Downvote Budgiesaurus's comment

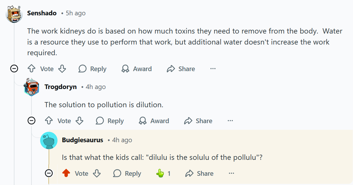(97, 173)
